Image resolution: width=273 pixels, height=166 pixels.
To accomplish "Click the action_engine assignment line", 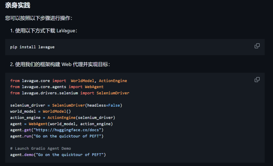I will pyautogui.click(x=63, y=118).
